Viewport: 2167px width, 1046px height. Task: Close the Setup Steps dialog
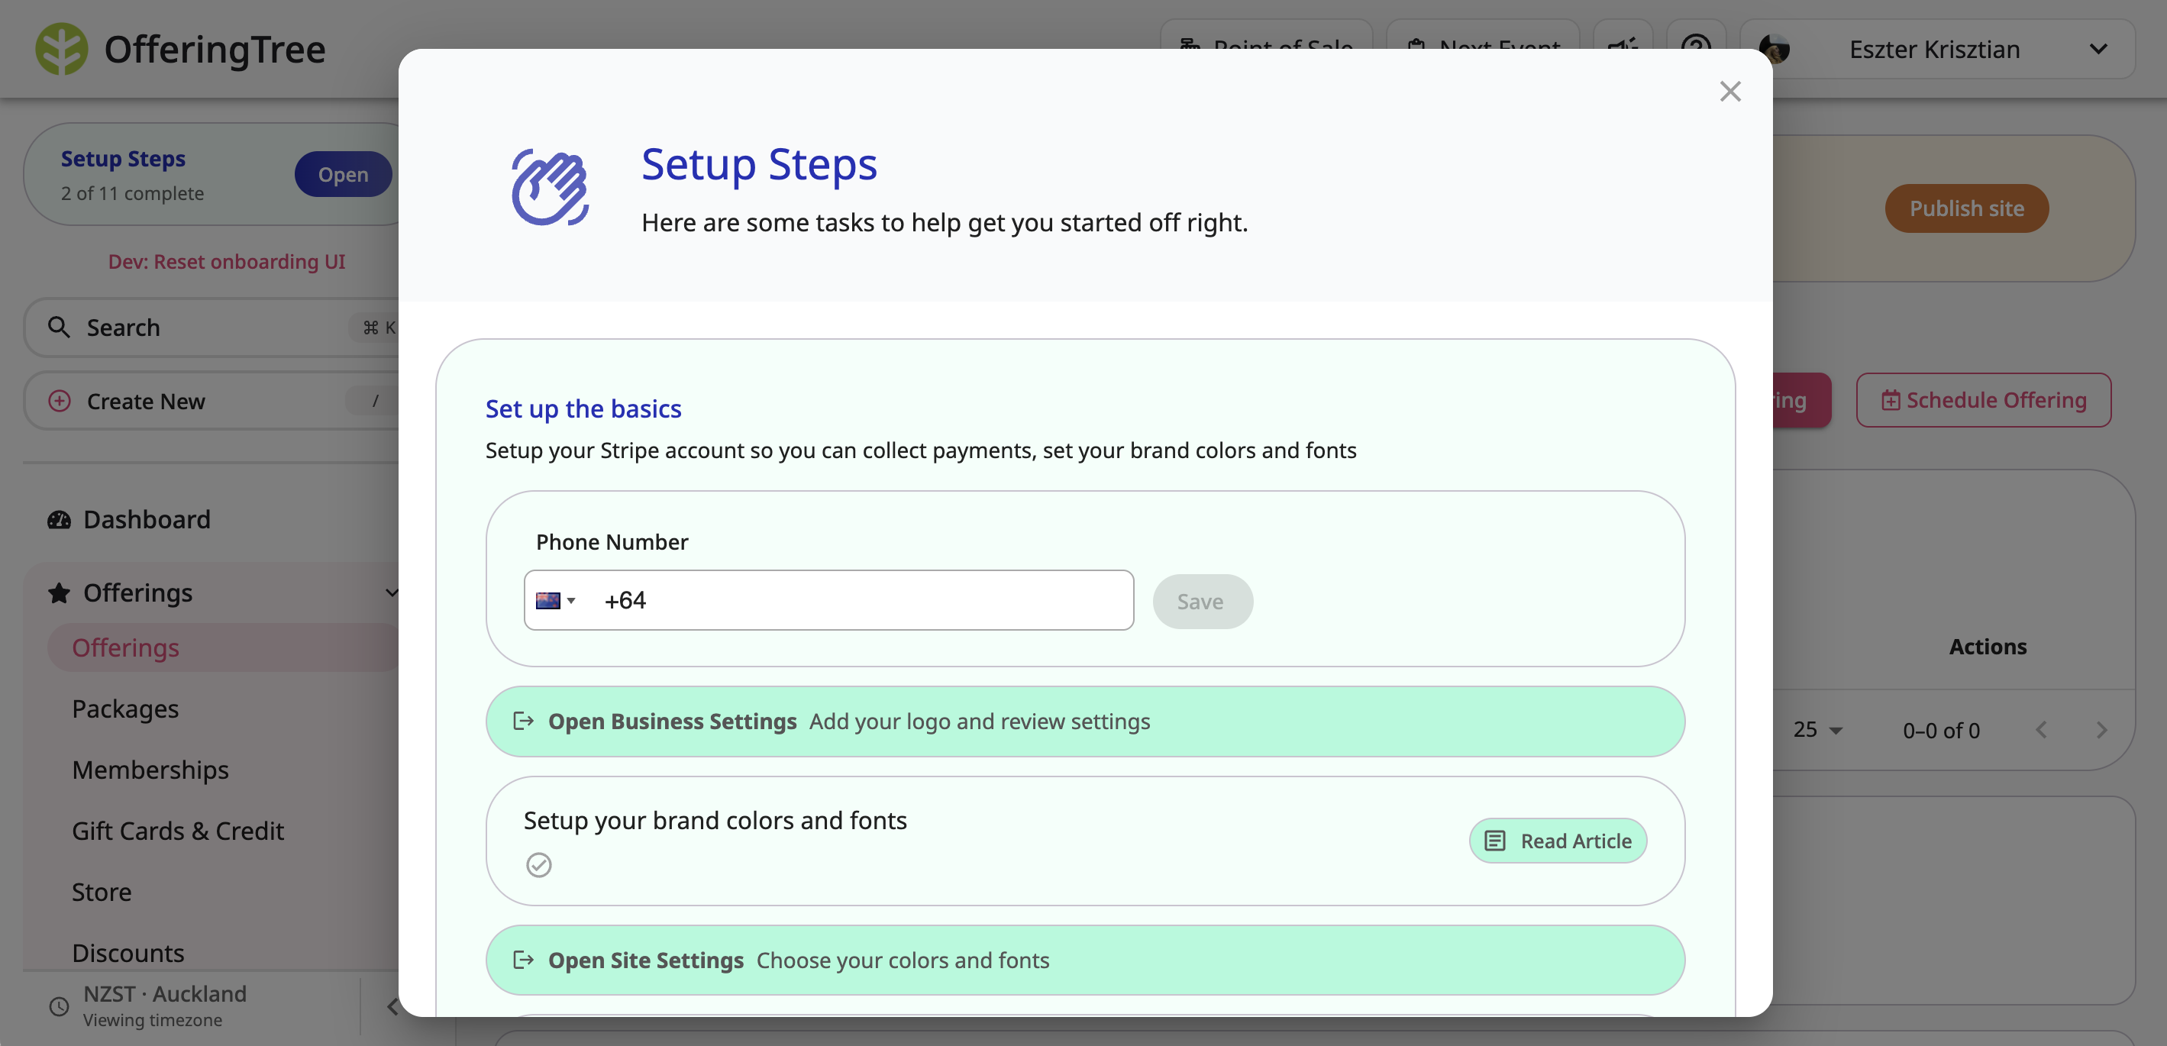(x=1729, y=91)
